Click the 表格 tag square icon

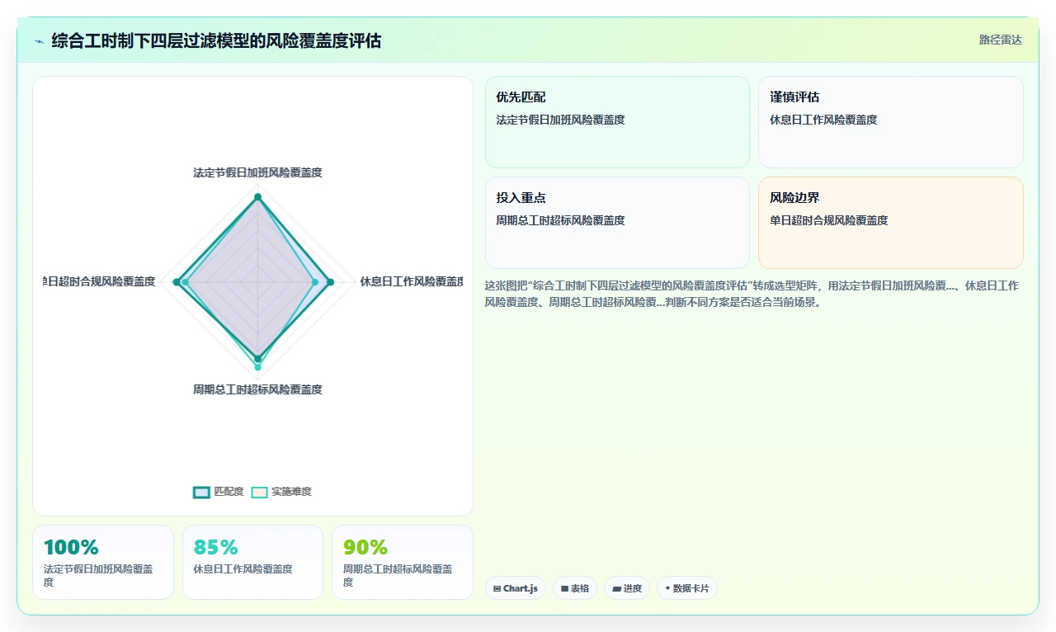564,588
